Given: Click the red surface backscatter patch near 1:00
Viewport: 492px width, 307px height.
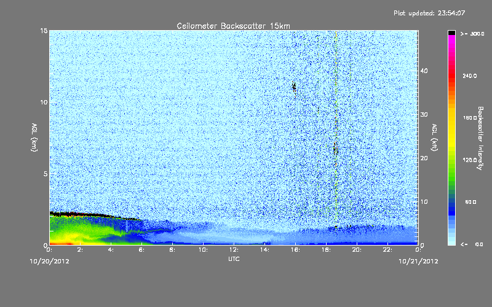Looking at the screenshot, I should [x=63, y=243].
